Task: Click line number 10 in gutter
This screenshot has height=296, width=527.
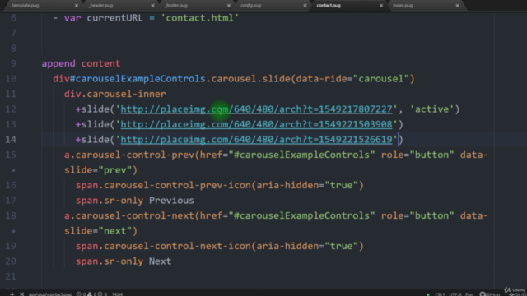Action: coord(11,79)
